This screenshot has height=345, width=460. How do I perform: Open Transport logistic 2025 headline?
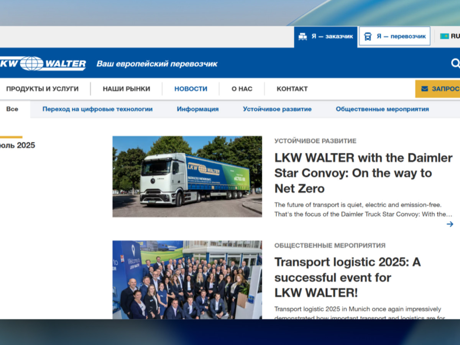pos(347,278)
